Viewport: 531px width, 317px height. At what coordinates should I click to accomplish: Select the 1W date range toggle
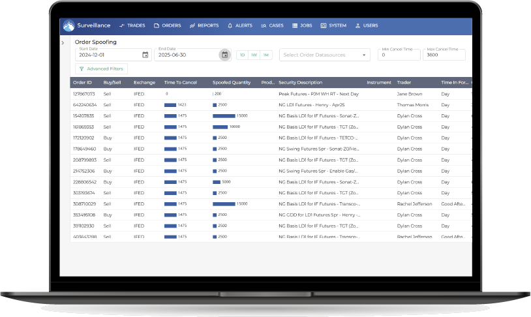pyautogui.click(x=254, y=55)
